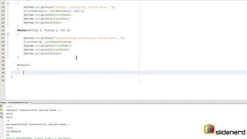Click System.out.println(firstName) on line 21
The image size is (247, 139).
pos(47,15)
